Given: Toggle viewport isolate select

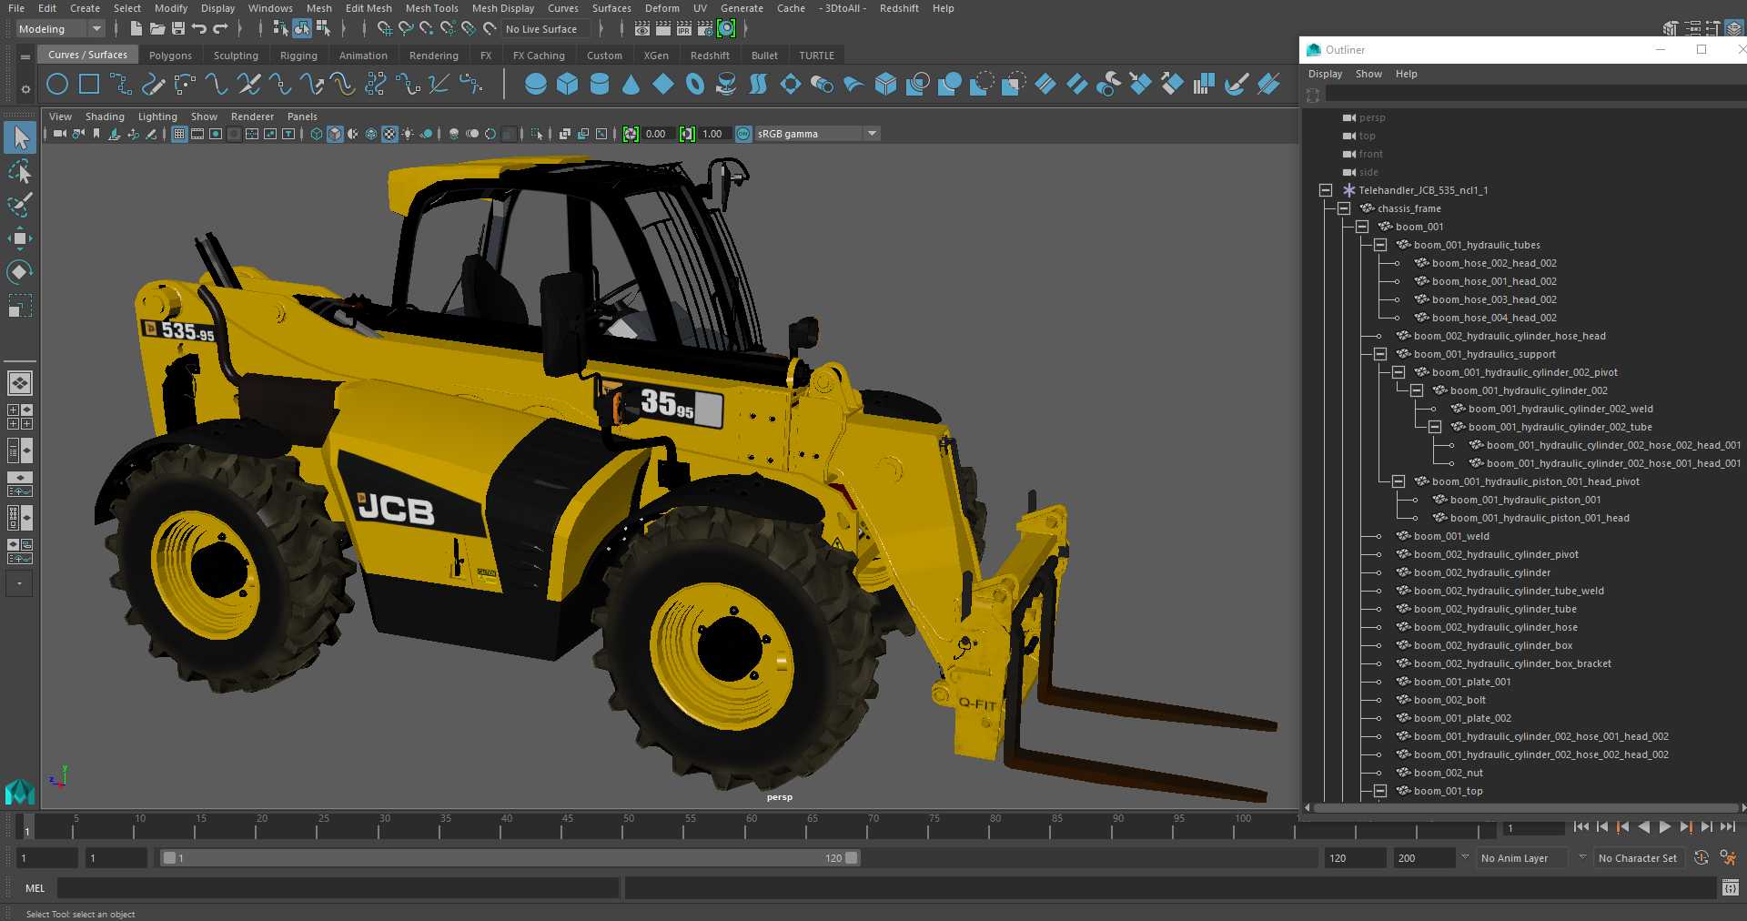Looking at the screenshot, I should [537, 134].
